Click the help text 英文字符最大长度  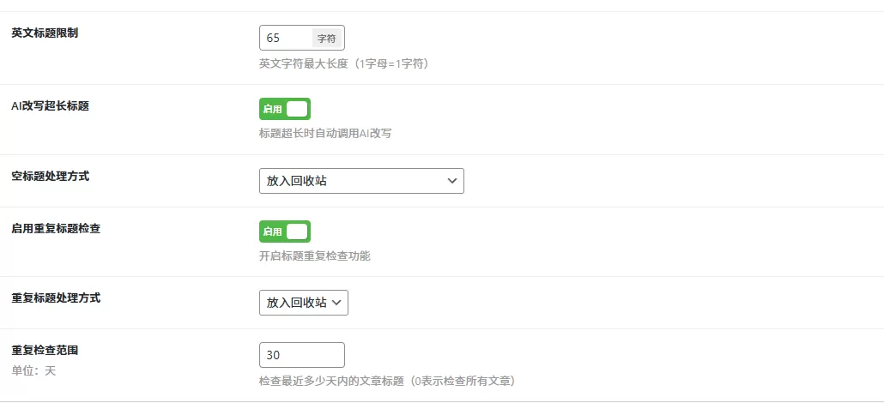pos(343,63)
